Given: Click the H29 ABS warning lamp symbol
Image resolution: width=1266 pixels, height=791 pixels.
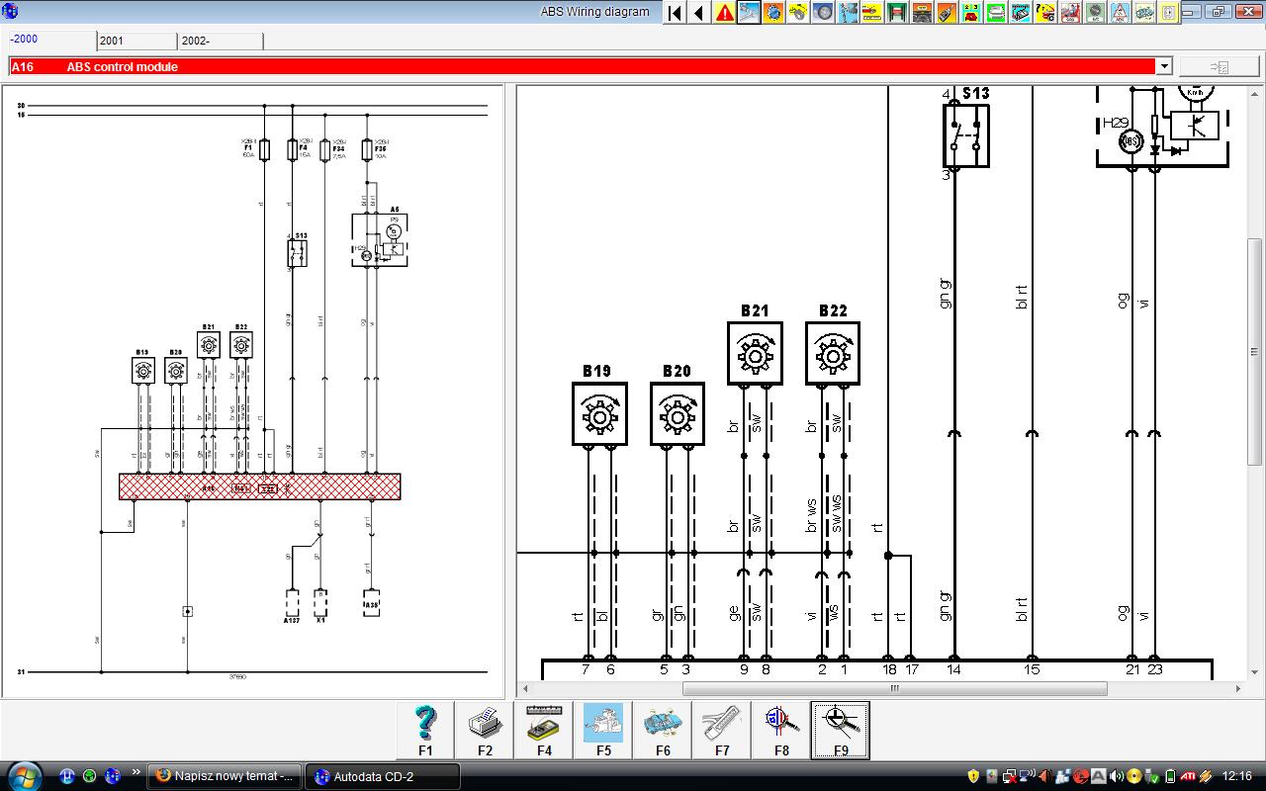Looking at the screenshot, I should pyautogui.click(x=1131, y=142).
